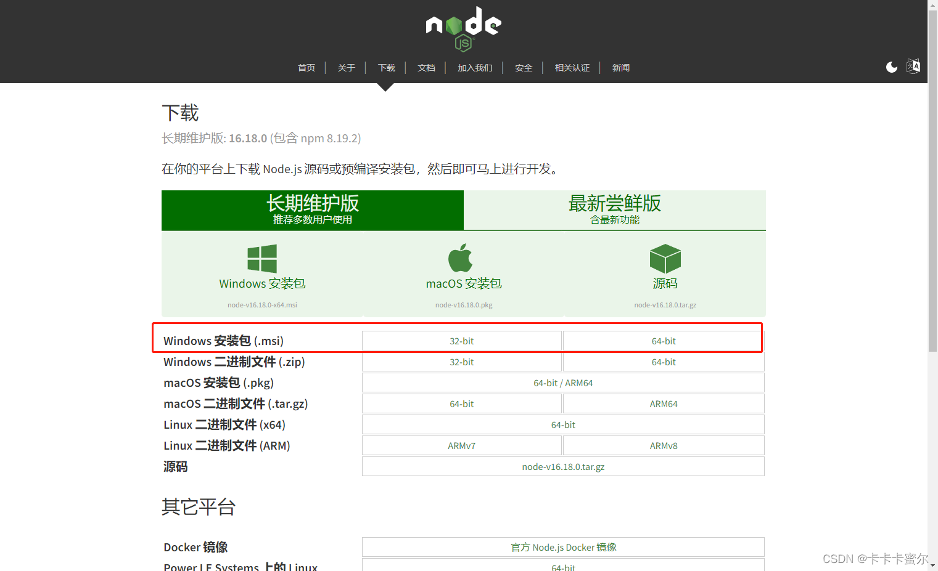Open the 相关认证 navigation item

[x=572, y=68]
